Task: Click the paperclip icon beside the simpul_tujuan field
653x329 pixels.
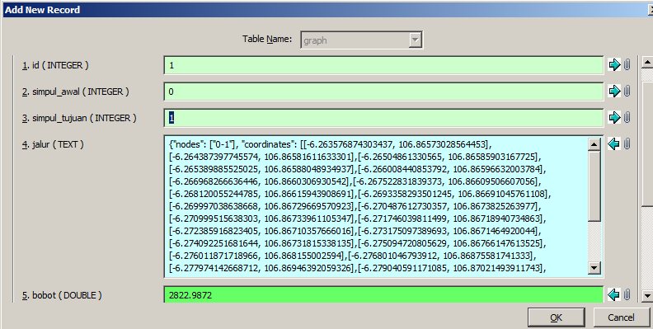Action: tap(627, 117)
